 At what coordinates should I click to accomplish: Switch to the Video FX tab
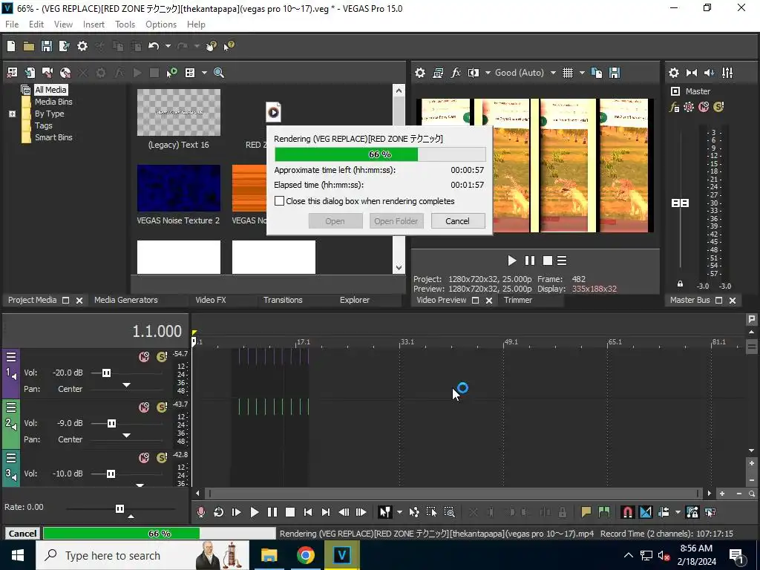(x=210, y=300)
